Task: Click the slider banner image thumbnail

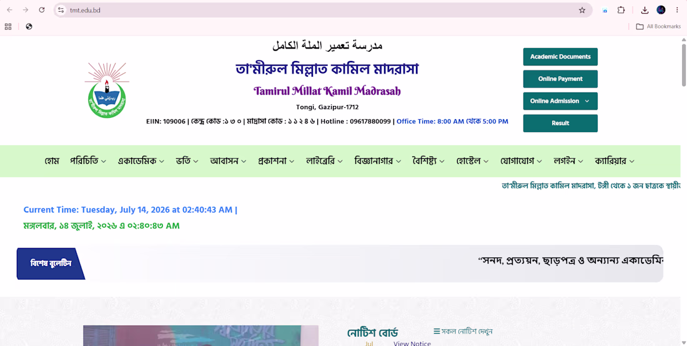Action: [200, 335]
